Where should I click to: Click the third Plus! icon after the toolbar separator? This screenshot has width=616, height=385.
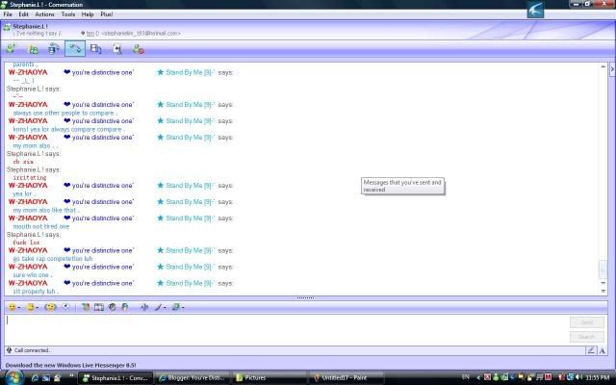click(112, 307)
